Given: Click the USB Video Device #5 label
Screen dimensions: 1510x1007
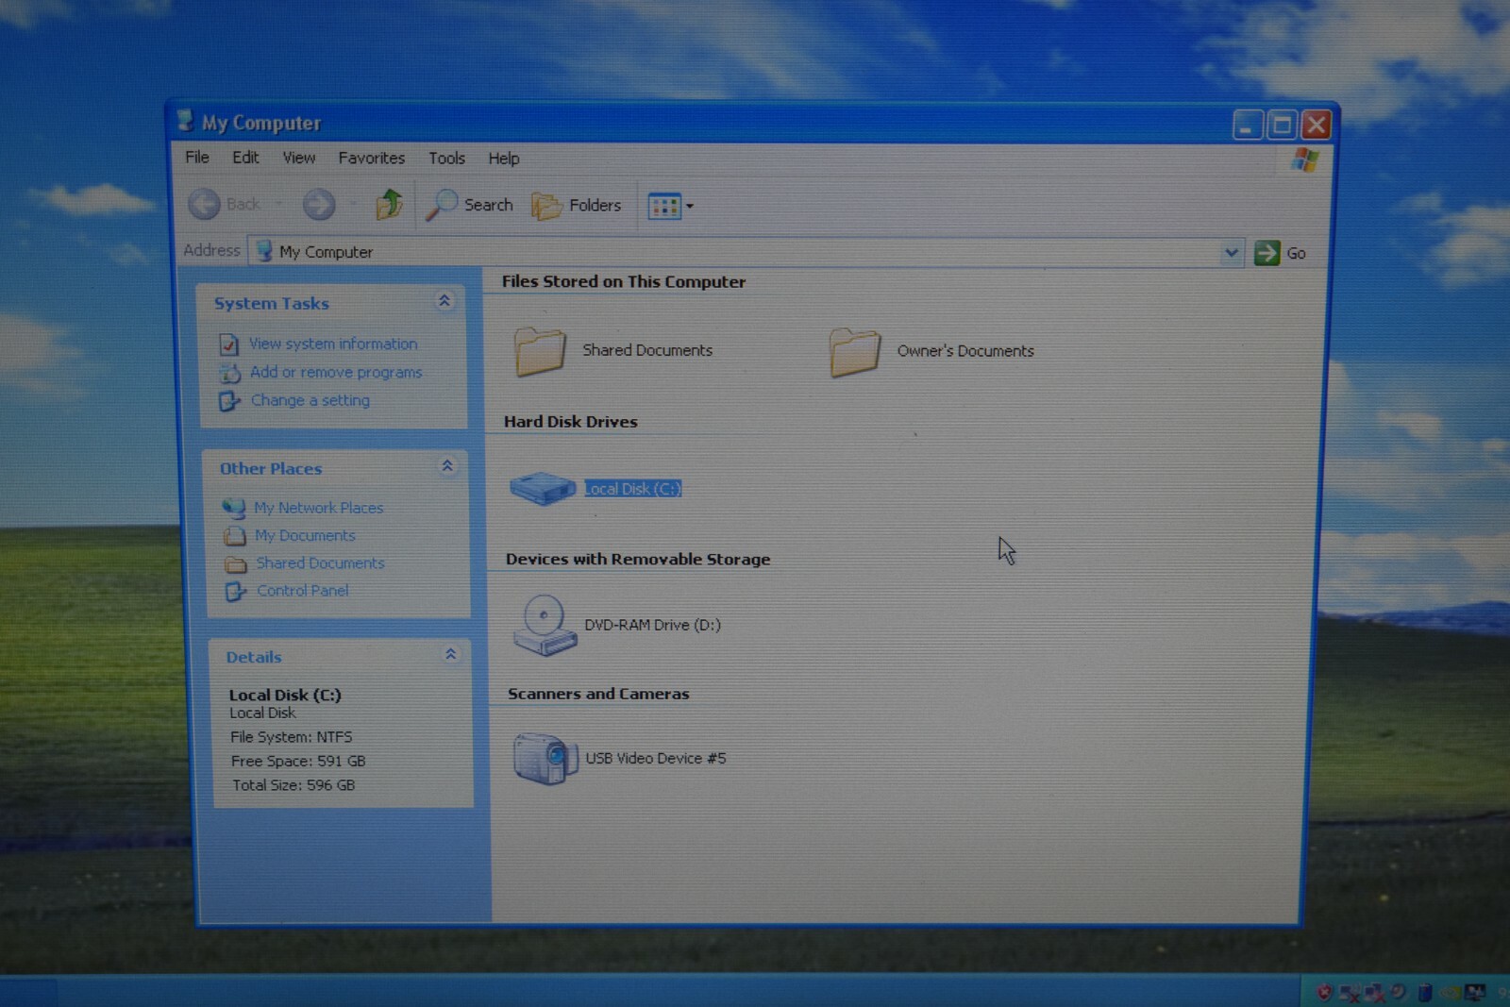Looking at the screenshot, I should pos(656,758).
